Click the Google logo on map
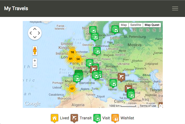The height and width of the screenshot is (124, 185). [x=32, y=104]
